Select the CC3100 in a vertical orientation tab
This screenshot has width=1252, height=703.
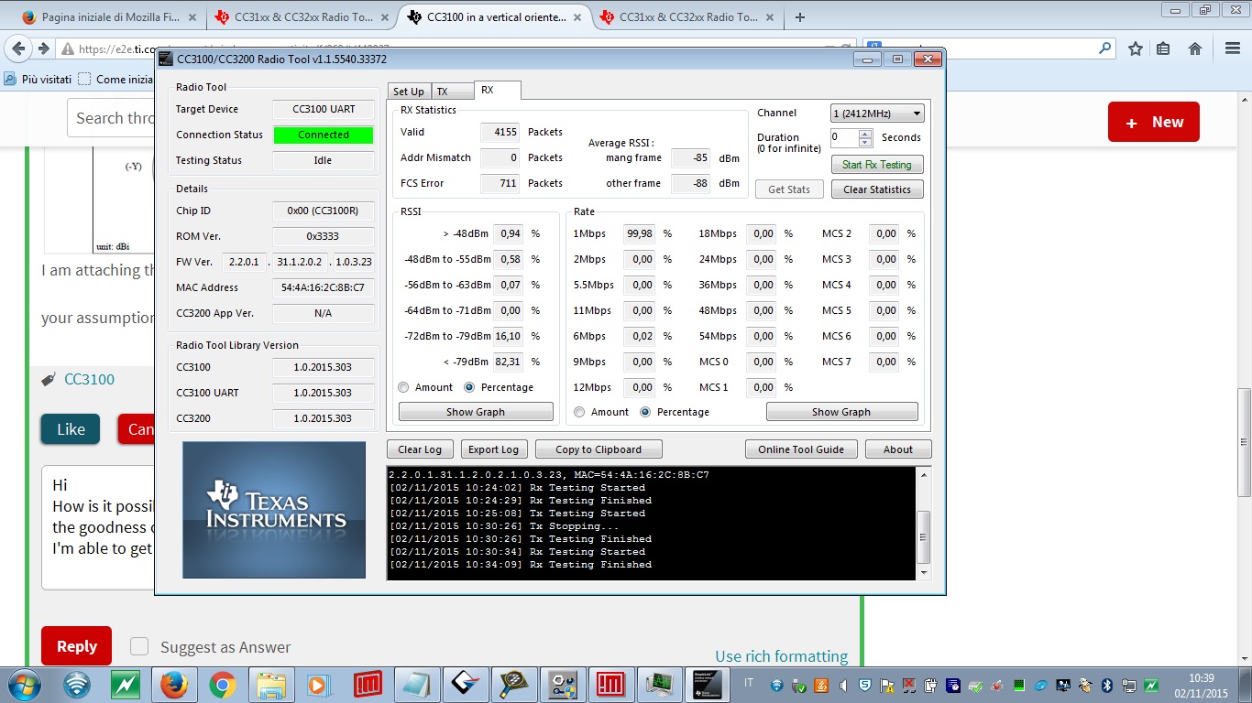[494, 16]
